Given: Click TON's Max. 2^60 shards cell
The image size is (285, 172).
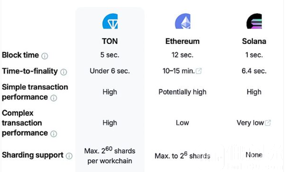Looking at the screenshot, I should pyautogui.click(x=110, y=155).
